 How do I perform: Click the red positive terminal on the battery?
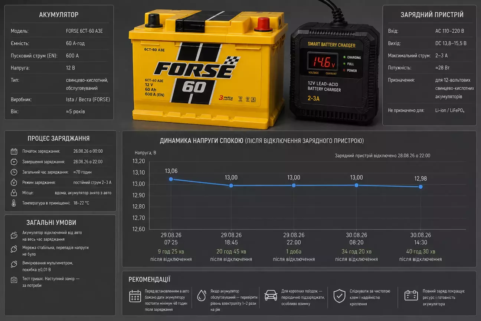[x=263, y=24]
